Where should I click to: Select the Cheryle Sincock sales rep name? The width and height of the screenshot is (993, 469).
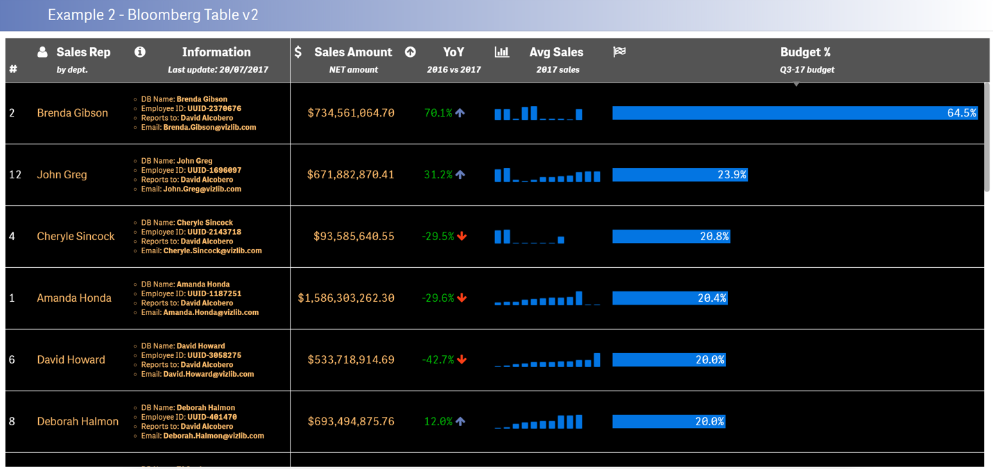[x=76, y=237]
